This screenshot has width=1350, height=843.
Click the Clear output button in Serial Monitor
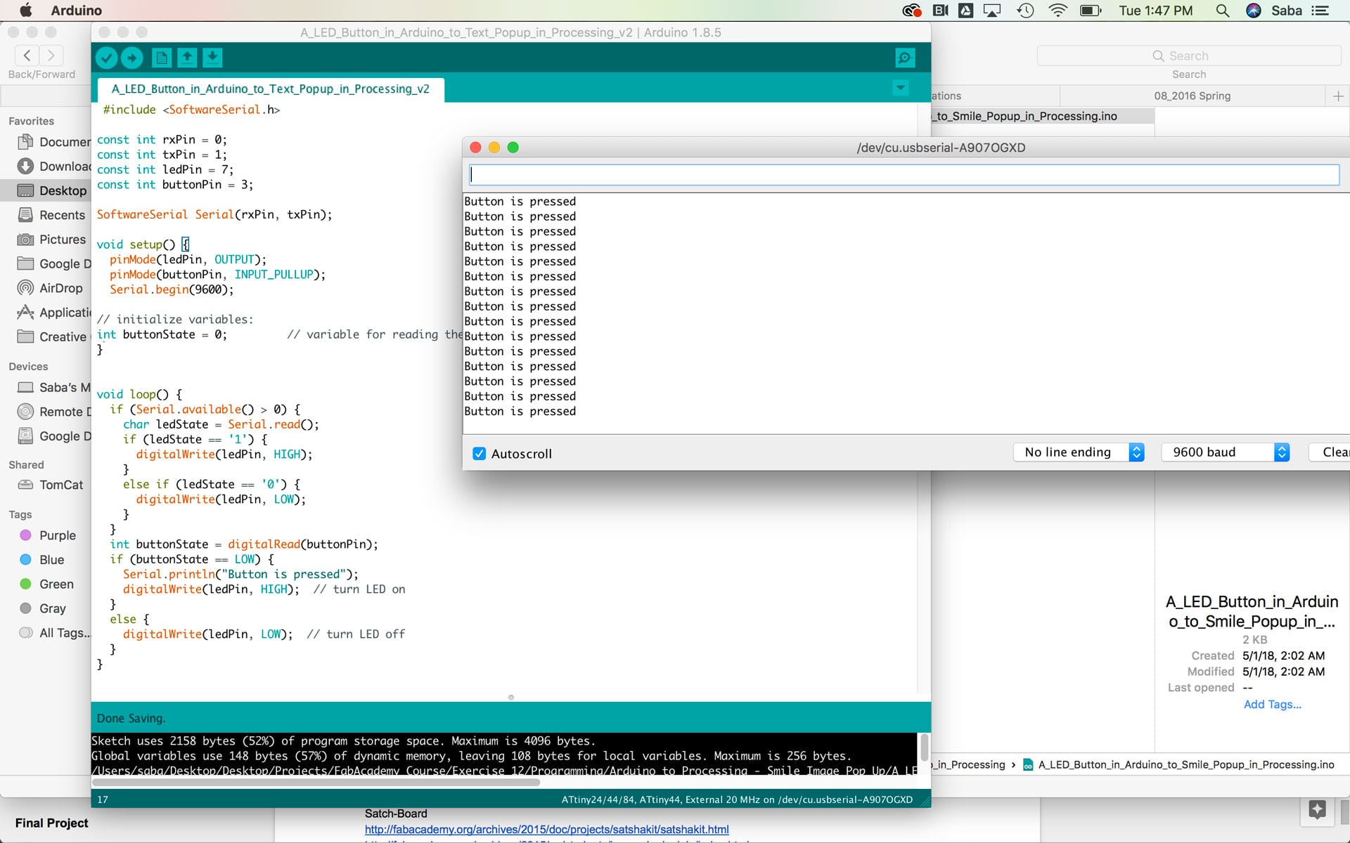(1330, 452)
